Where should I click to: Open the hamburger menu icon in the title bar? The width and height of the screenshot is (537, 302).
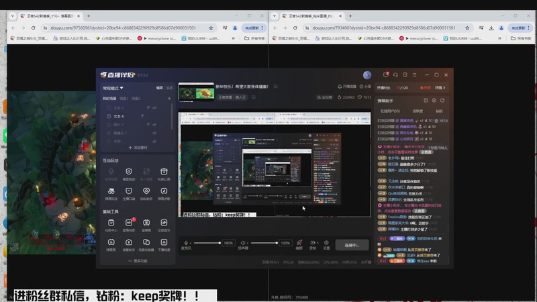click(x=414, y=74)
